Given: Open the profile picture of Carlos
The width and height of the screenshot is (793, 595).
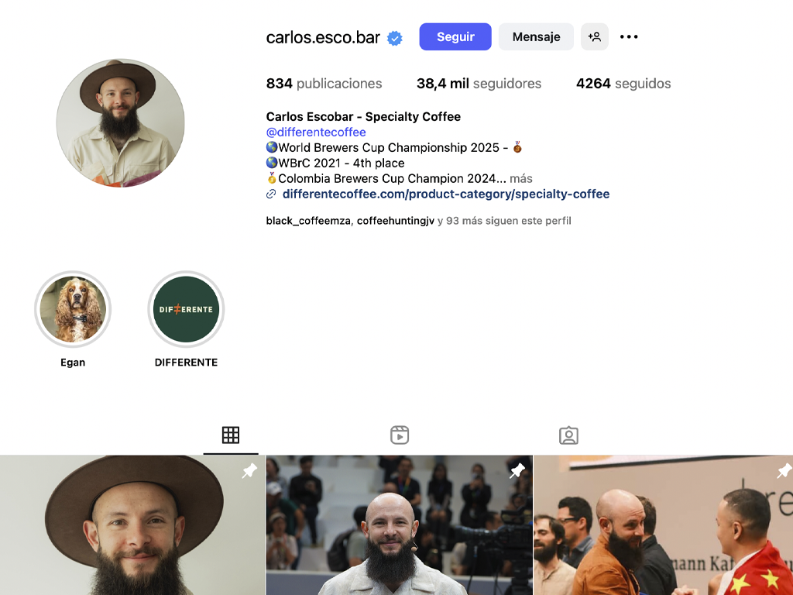Looking at the screenshot, I should [120, 123].
